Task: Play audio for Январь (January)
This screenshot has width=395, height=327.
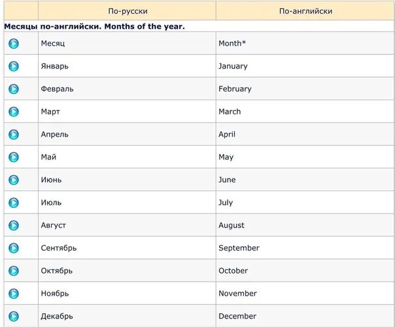Action: point(14,66)
